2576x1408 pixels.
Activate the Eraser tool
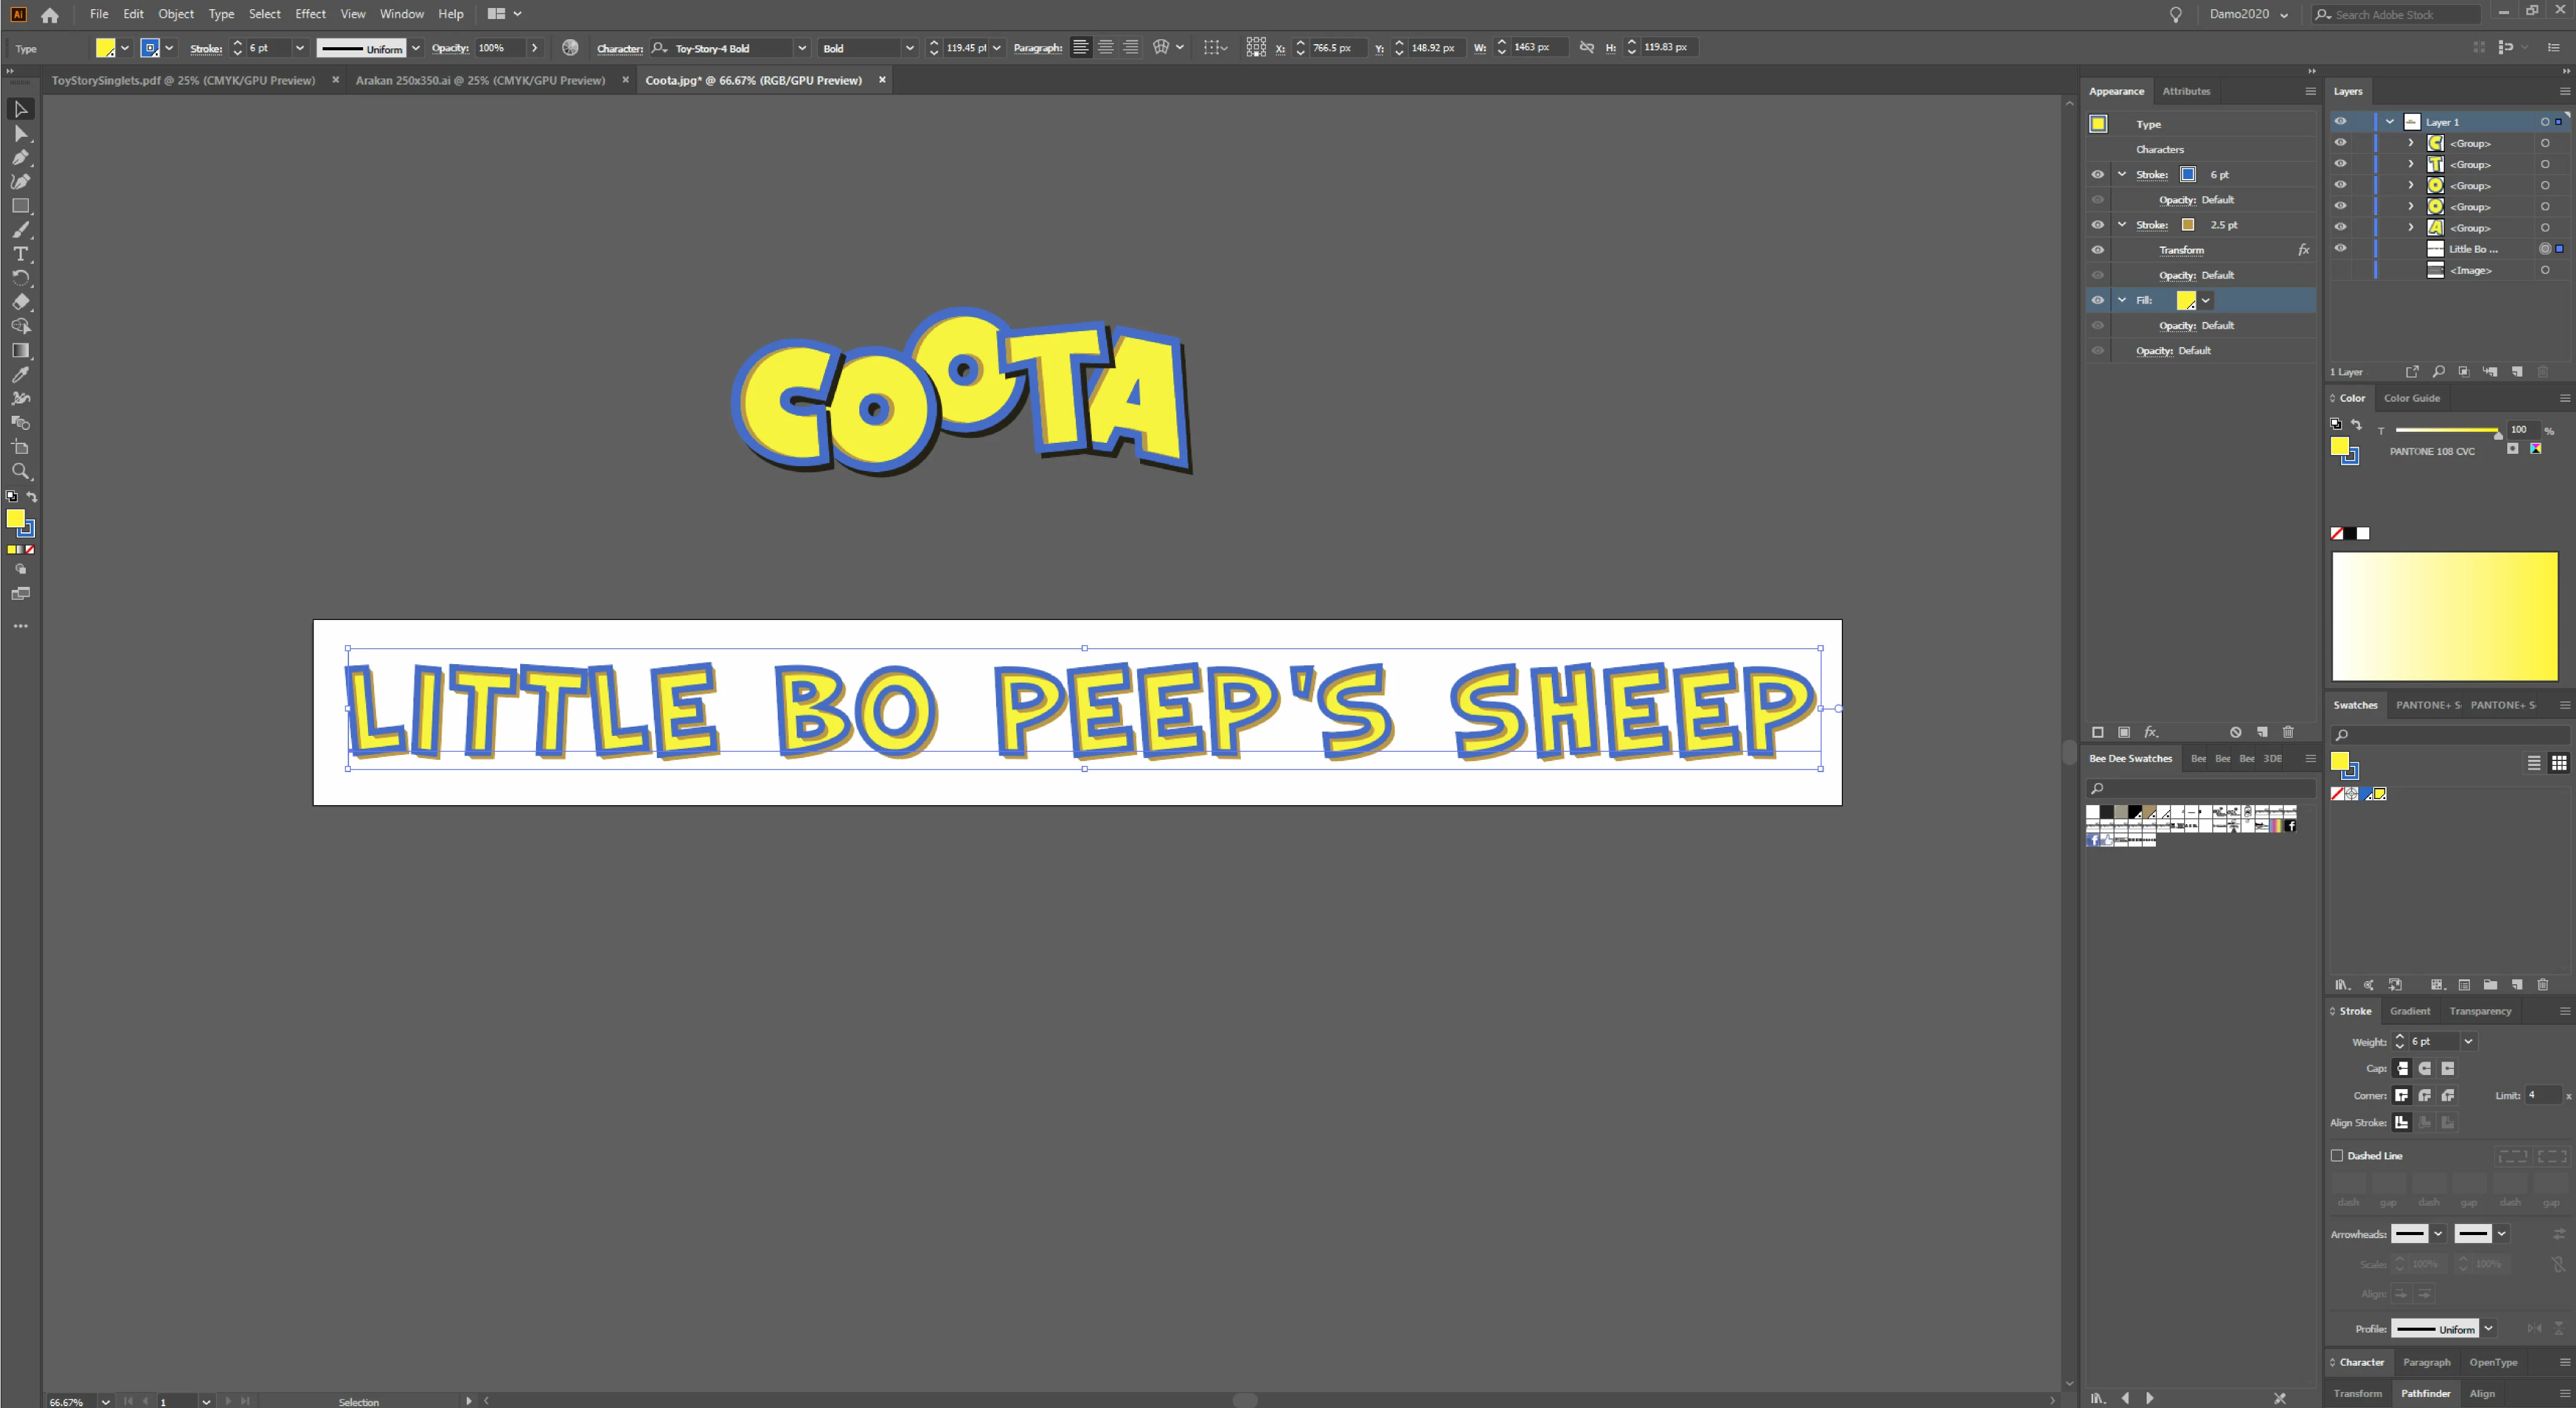20,302
